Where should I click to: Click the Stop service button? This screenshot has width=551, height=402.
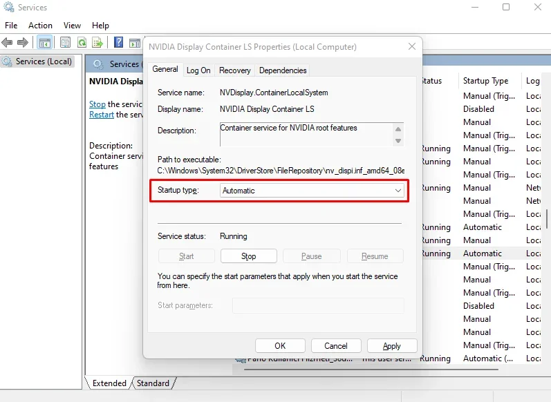click(x=248, y=256)
